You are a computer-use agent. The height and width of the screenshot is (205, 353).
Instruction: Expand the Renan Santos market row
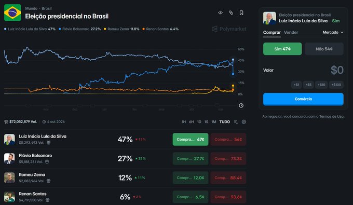point(125,197)
